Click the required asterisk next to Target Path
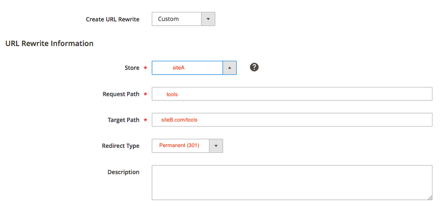This screenshot has height=214, width=444. pos(145,120)
